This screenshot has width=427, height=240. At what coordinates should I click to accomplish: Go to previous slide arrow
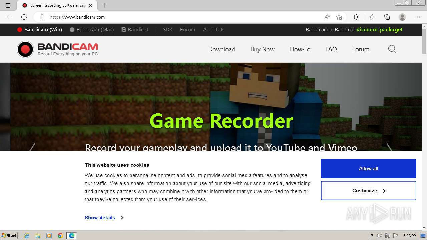[32, 147]
